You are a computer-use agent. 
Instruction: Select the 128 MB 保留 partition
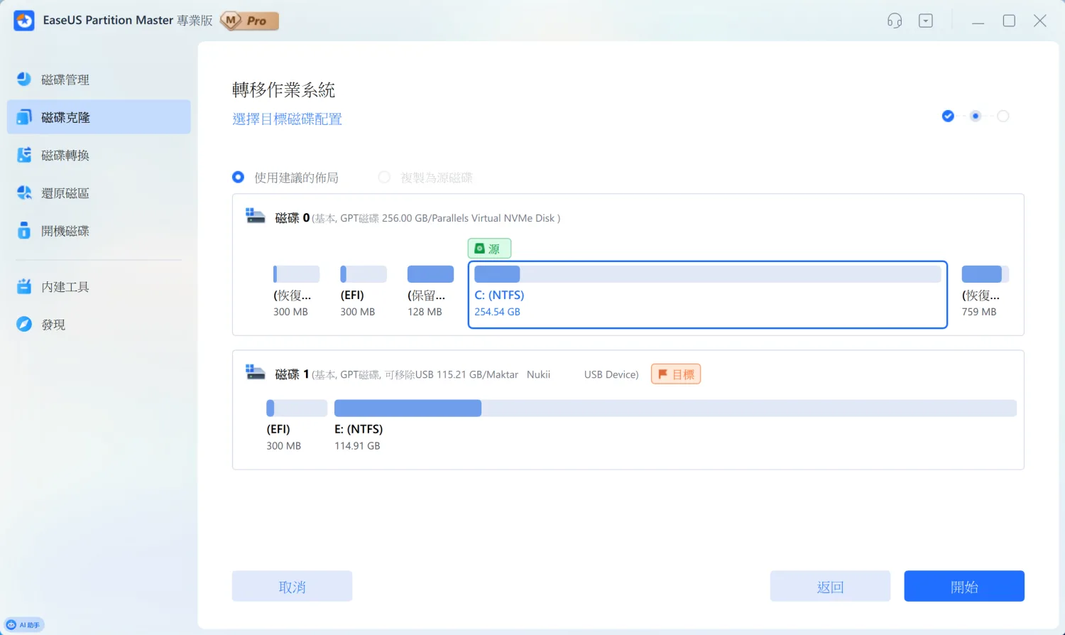[430, 292]
